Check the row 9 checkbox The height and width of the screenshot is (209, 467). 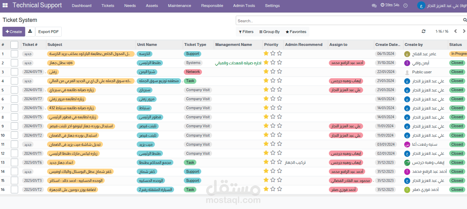click(14, 126)
